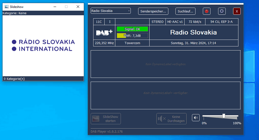Click the volume slider handle
This screenshot has width=259, height=140.
[x=224, y=116]
